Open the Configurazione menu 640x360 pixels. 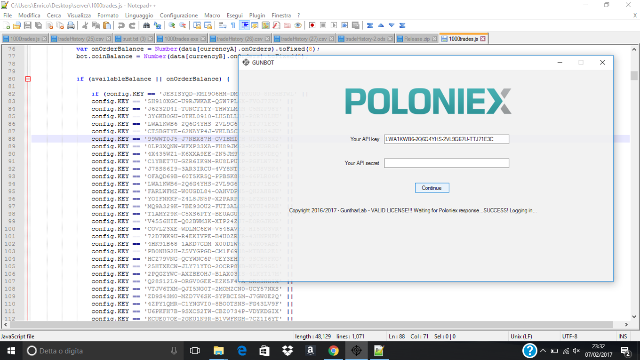pyautogui.click(x=179, y=16)
